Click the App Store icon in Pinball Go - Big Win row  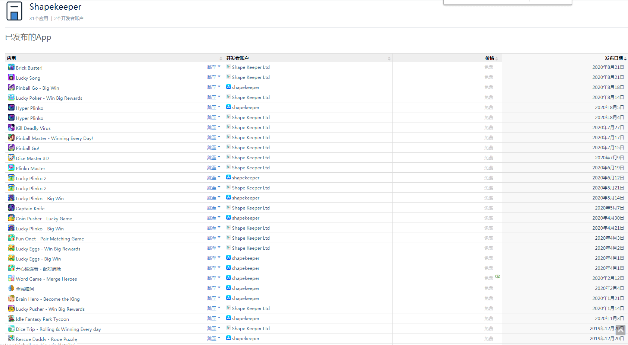pyautogui.click(x=228, y=87)
